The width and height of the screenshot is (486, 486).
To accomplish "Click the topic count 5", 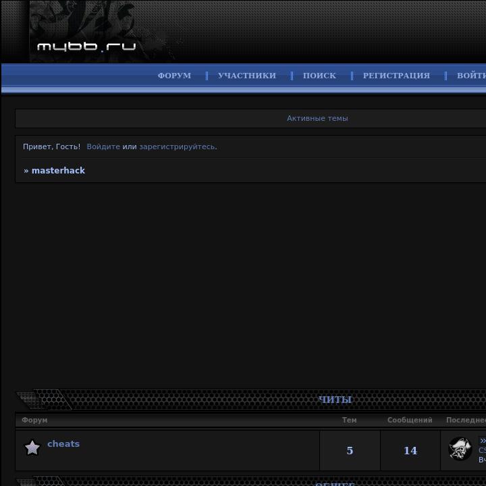I will point(350,451).
